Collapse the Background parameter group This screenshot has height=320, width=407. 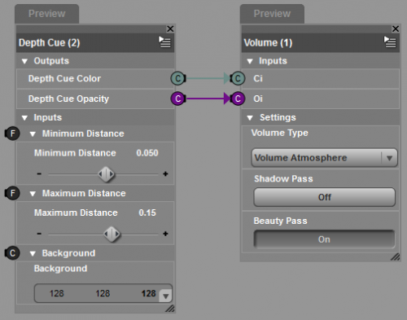click(x=33, y=253)
